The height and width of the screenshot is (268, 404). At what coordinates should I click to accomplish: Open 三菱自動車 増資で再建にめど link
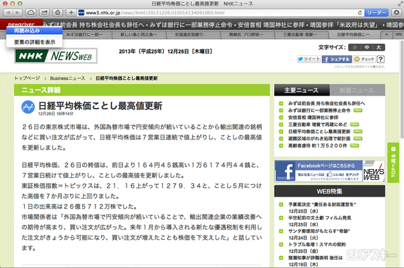pos(317,125)
